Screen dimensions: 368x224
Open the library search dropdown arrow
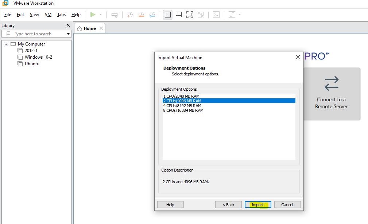(x=68, y=34)
